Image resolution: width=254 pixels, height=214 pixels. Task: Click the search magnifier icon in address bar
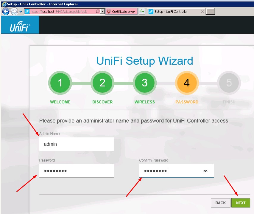click(x=97, y=11)
